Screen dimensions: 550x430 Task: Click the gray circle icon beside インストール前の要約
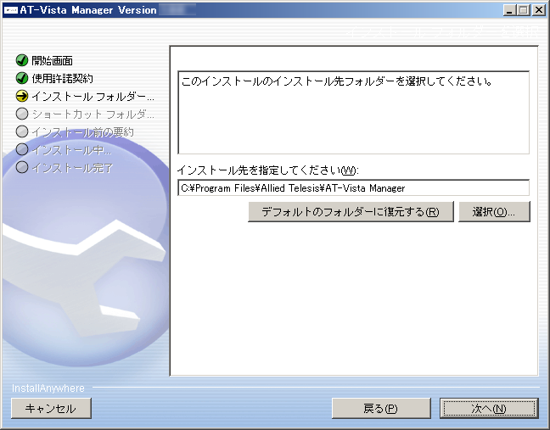pyautogui.click(x=22, y=131)
